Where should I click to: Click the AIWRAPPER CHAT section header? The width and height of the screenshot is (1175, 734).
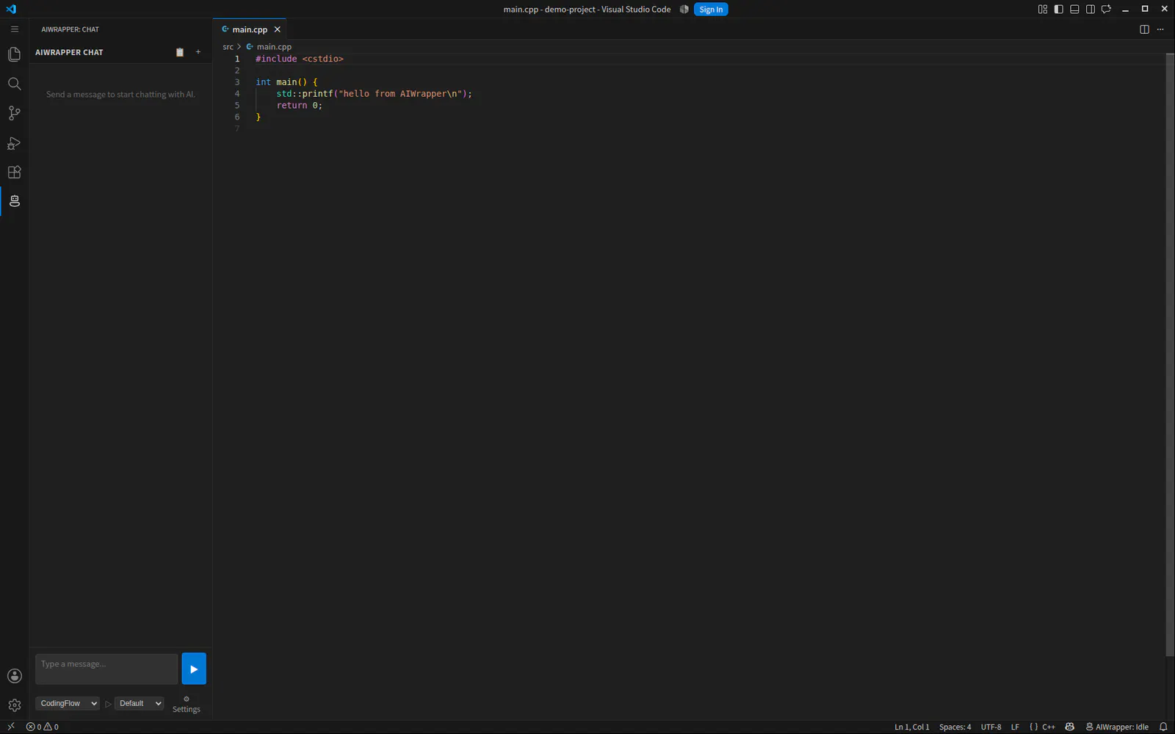(x=69, y=52)
